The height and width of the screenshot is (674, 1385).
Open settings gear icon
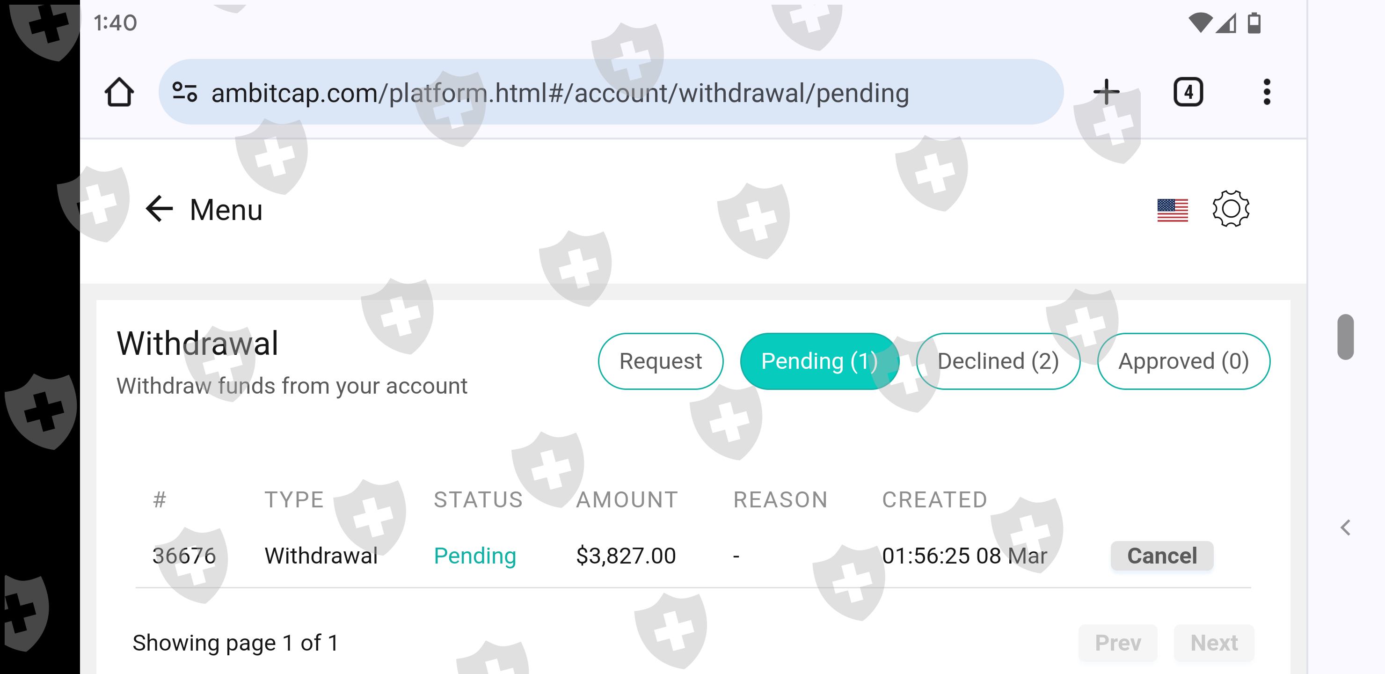1231,209
